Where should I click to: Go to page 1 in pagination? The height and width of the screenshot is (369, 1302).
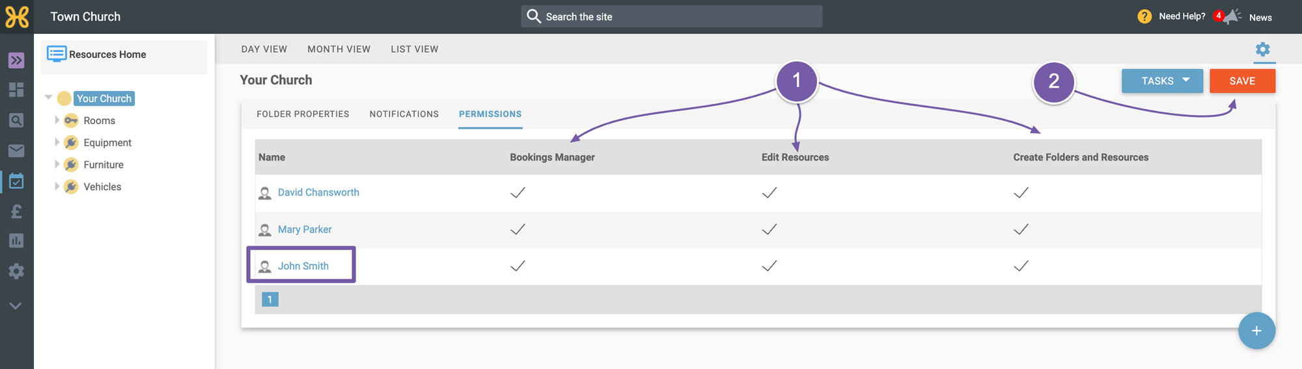coord(270,299)
